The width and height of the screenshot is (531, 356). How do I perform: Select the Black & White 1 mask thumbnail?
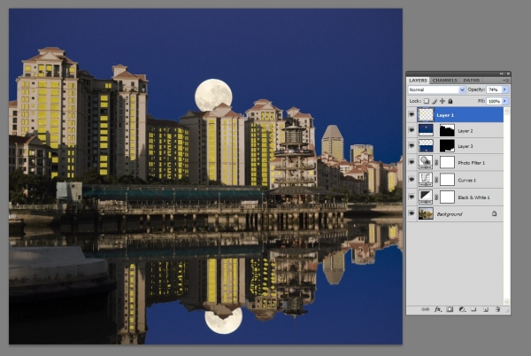447,197
